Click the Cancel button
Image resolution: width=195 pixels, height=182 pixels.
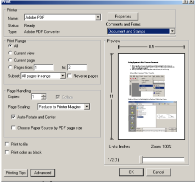click(x=159, y=172)
